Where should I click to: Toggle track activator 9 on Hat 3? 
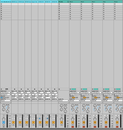click(73, 122)
